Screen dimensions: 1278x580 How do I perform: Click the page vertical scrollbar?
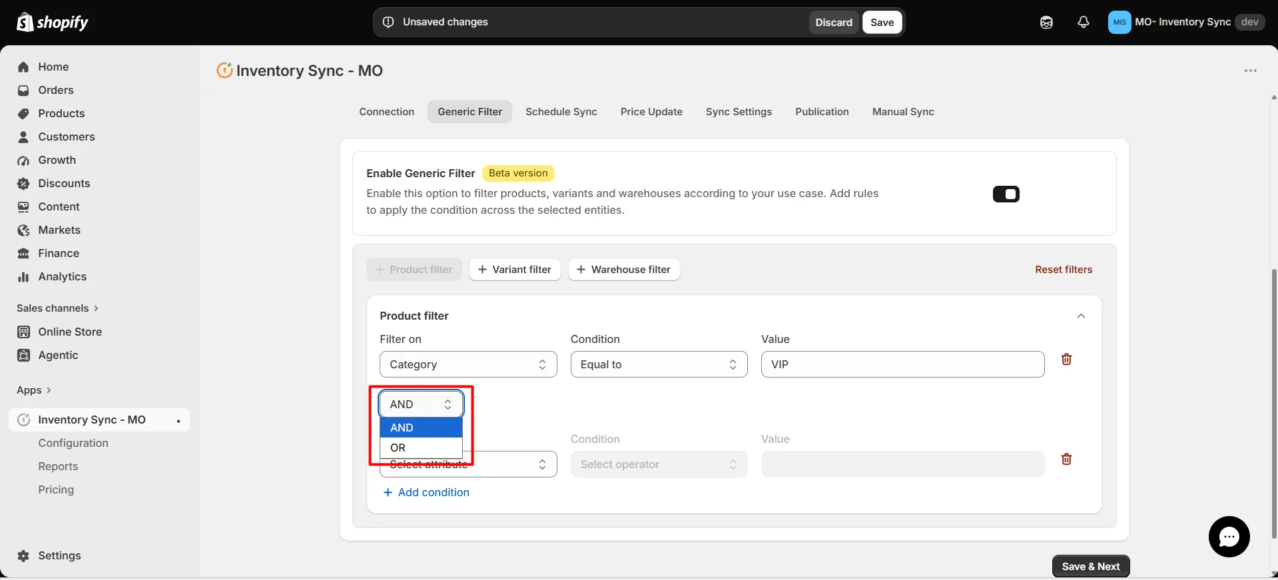1274,403
